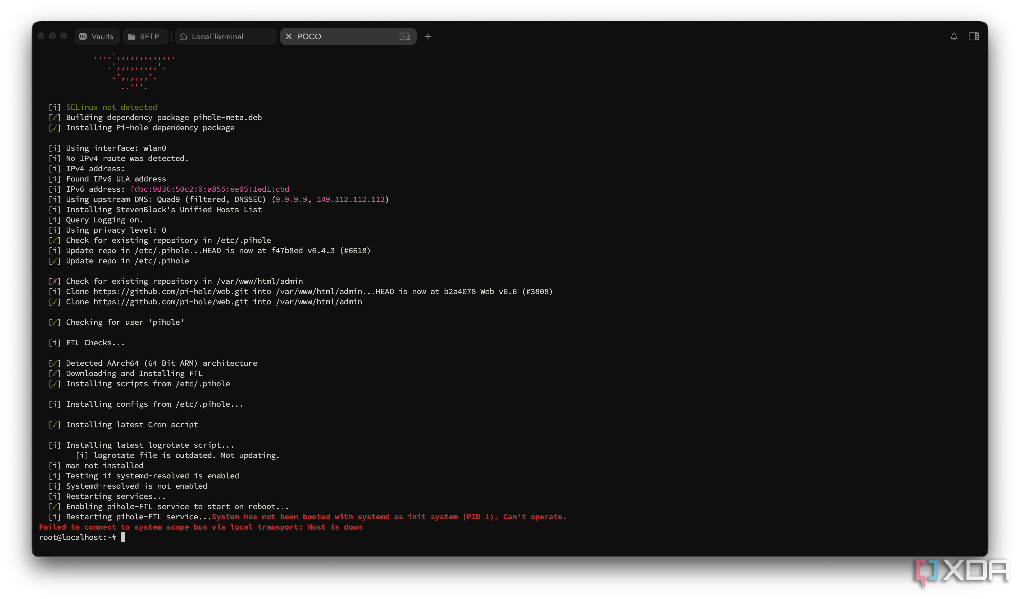Click 'Checking for user 'pihole'' line
Screen dimensions: 1020x599
click(x=116, y=322)
